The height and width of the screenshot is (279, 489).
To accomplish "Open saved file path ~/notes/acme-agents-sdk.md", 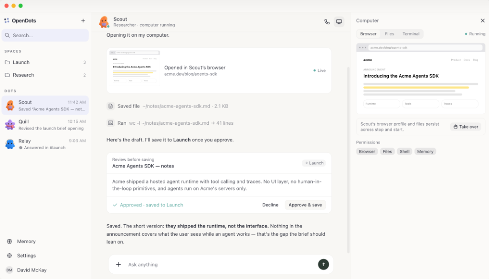I will point(176,106).
